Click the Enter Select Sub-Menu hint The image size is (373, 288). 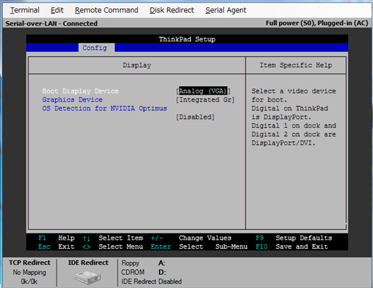pyautogui.click(x=199, y=247)
